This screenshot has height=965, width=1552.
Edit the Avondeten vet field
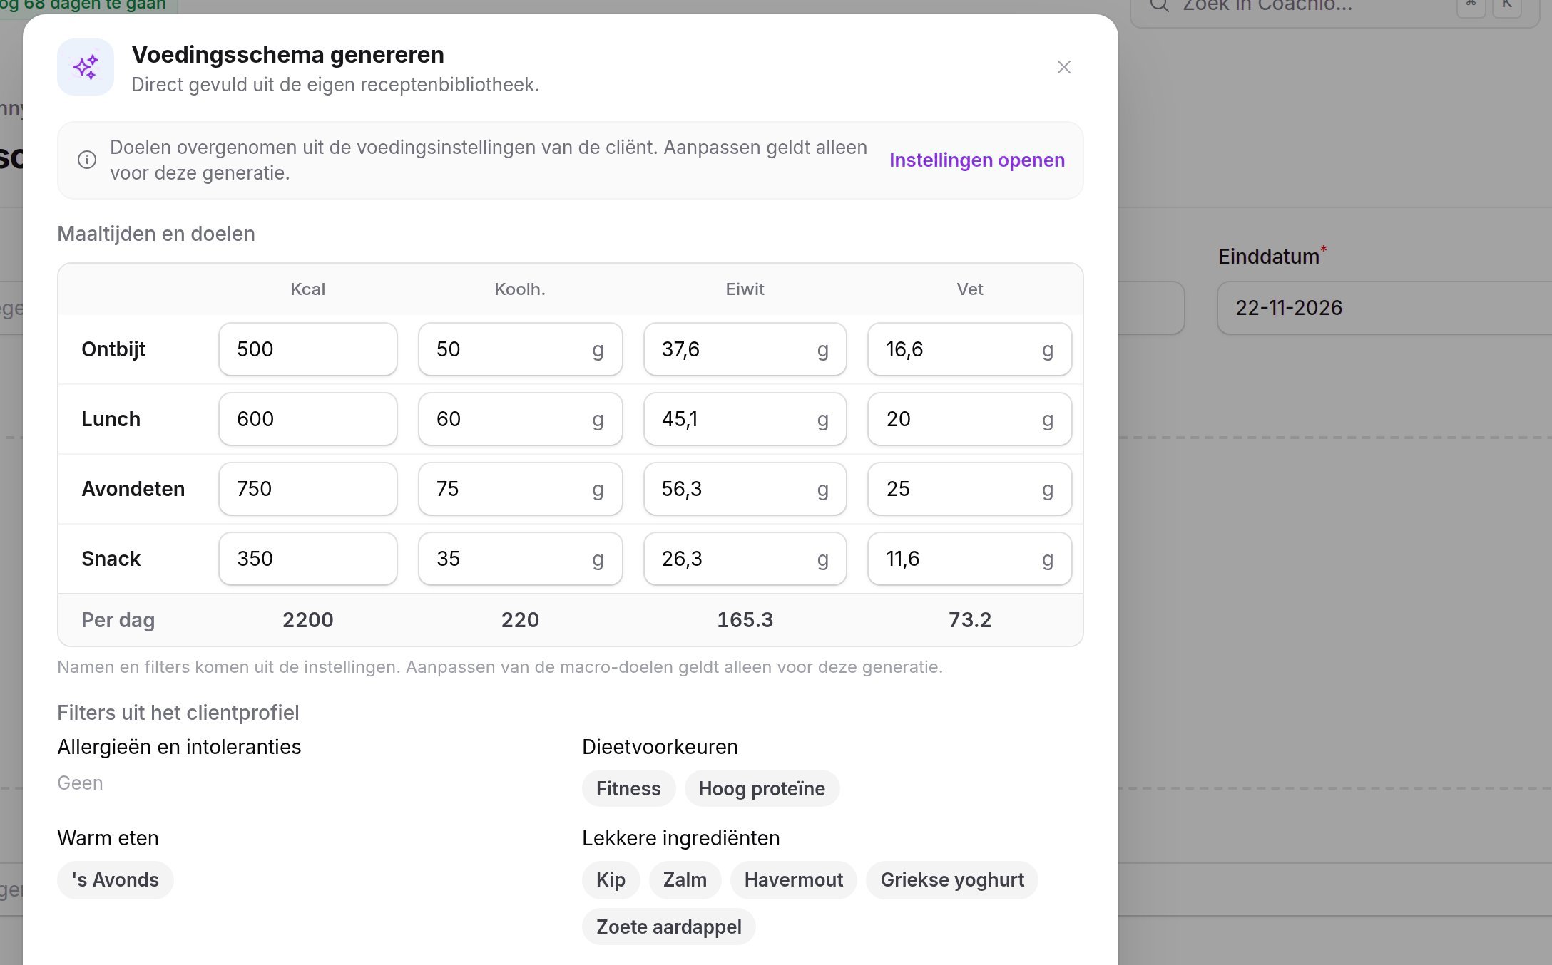(x=969, y=489)
